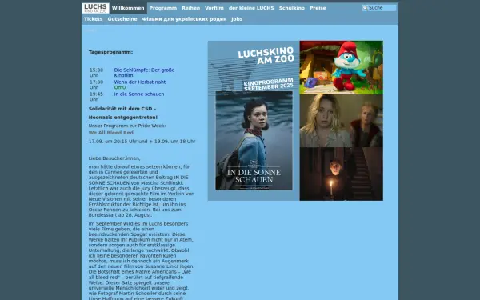Click the 19:45 Uhr showtime
This screenshot has height=300, width=480.
pos(97,97)
